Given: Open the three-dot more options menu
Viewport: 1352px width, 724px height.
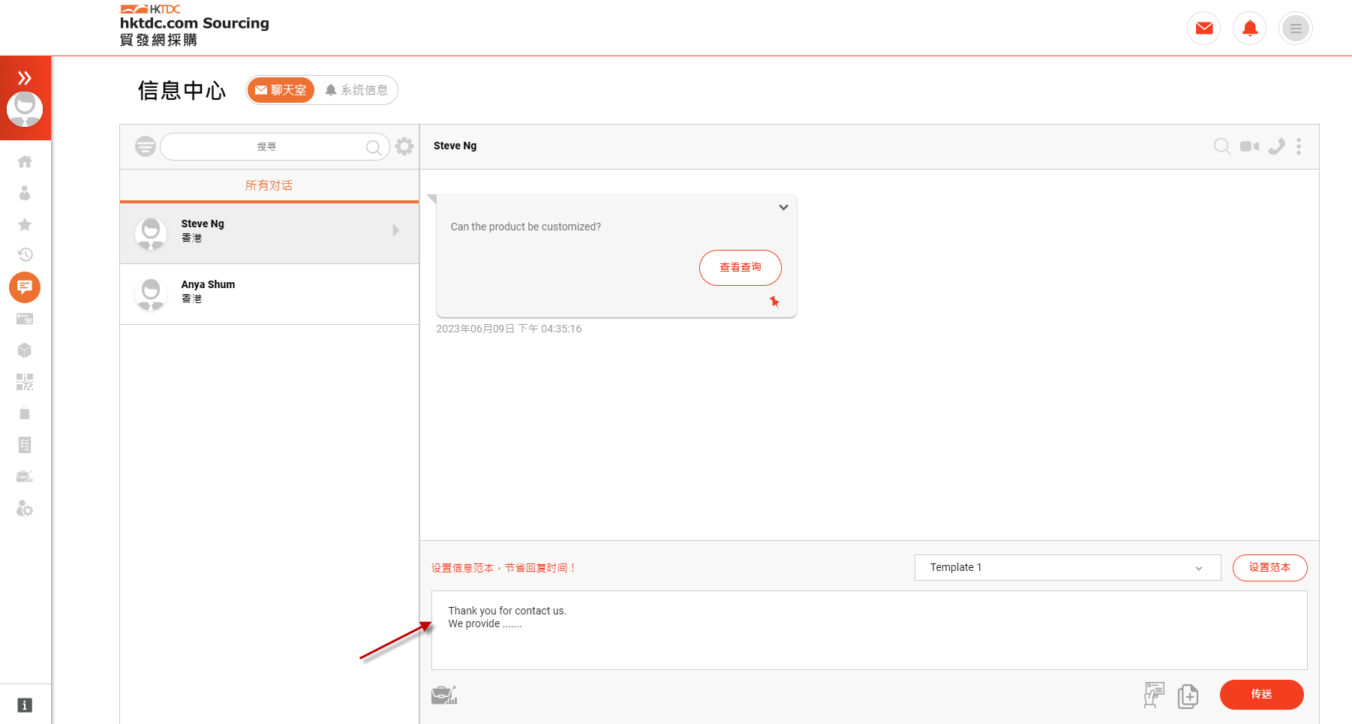Looking at the screenshot, I should tap(1299, 146).
